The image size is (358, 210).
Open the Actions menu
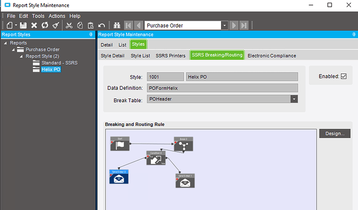tap(57, 16)
